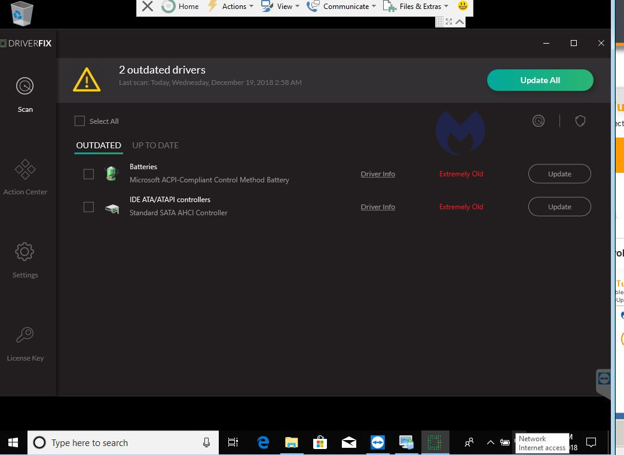This screenshot has height=455, width=624.
Task: Click the '2 outdated drivers' heading
Action: (162, 70)
